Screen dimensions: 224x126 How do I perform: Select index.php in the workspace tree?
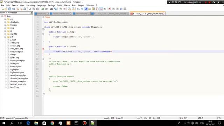[x=15, y=64]
